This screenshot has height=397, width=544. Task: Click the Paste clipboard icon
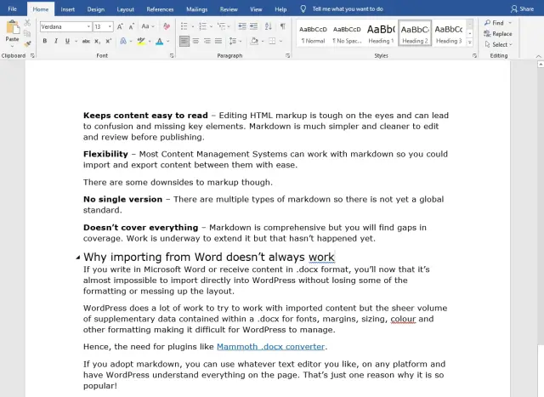coord(13,27)
